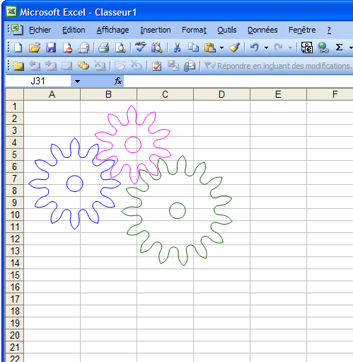This screenshot has height=362, width=353.
Task: Open the Print Preview magnifier icon
Action: (120, 47)
